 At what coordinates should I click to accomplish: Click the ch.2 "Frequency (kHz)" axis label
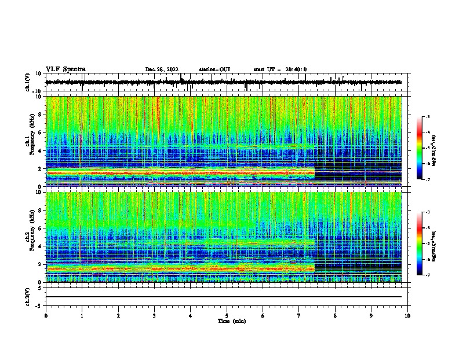[32, 230]
